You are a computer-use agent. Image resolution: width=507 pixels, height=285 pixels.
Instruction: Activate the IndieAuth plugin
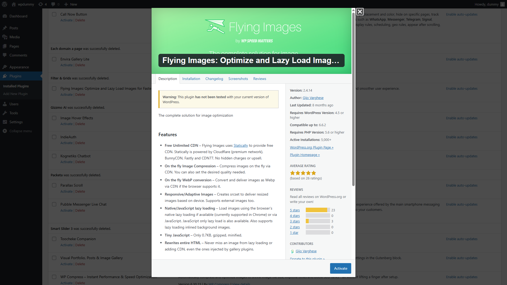pyautogui.click(x=66, y=143)
